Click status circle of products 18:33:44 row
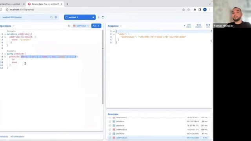Screen dimensions: 251x141 [110, 125]
